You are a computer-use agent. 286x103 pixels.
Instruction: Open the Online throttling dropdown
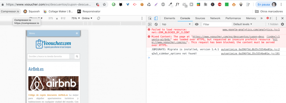(x=87, y=18)
